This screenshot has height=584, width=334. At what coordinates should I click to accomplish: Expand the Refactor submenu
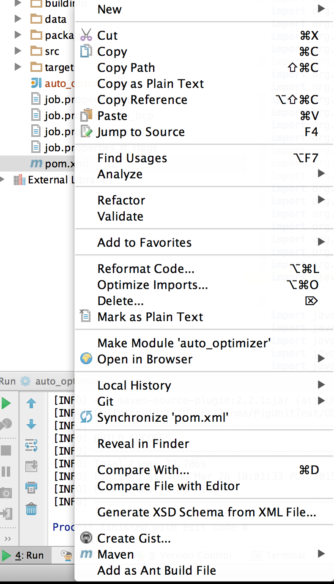[204, 200]
